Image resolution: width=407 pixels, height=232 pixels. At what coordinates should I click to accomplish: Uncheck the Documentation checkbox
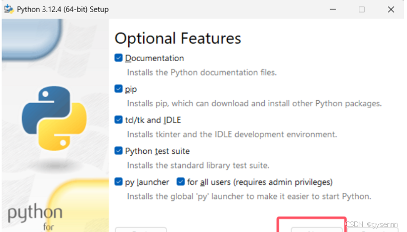coord(119,58)
